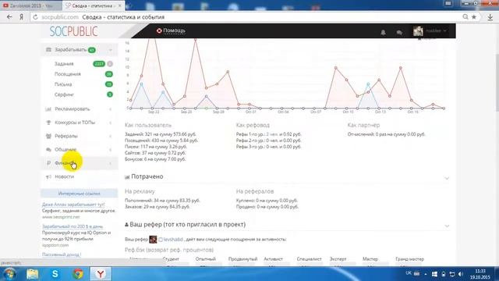The width and height of the screenshot is (499, 281).
Task: Open Skype from the taskbar
Action: point(55,274)
